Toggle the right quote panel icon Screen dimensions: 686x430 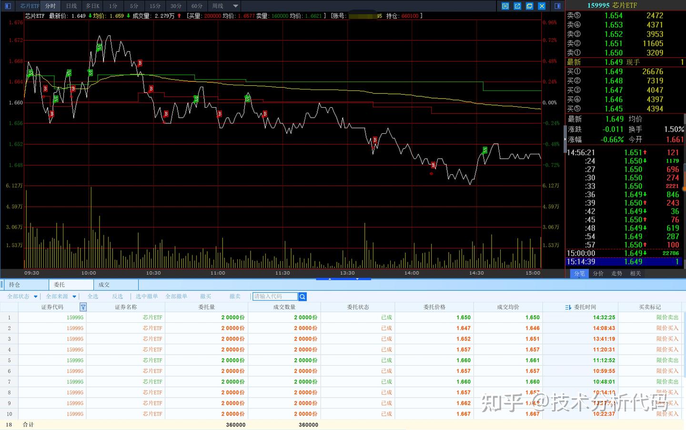coord(557,6)
